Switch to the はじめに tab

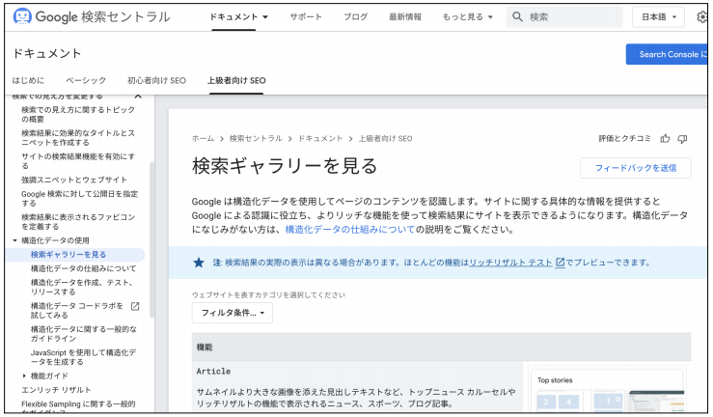(x=28, y=80)
